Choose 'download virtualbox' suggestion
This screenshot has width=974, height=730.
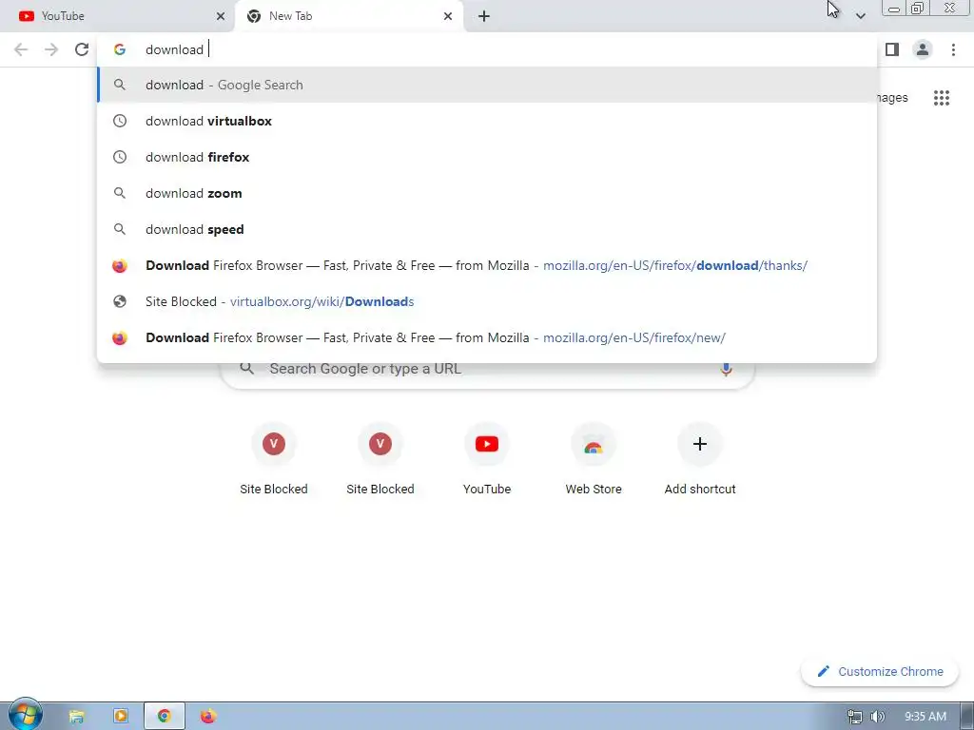click(487, 121)
